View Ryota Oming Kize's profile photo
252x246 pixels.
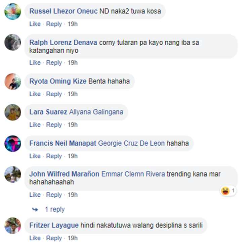tap(13, 82)
